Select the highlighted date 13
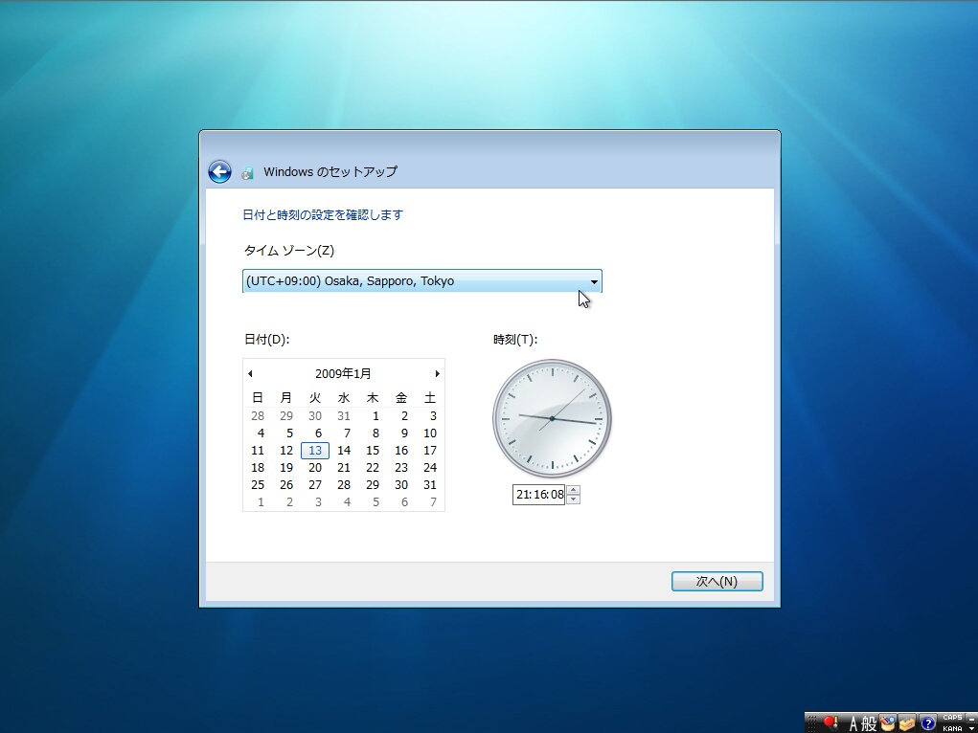The width and height of the screenshot is (978, 733). coord(315,451)
